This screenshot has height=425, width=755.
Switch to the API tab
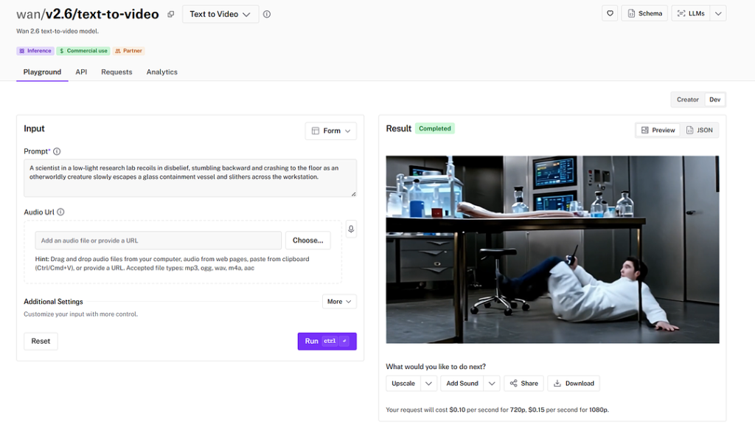[81, 72]
